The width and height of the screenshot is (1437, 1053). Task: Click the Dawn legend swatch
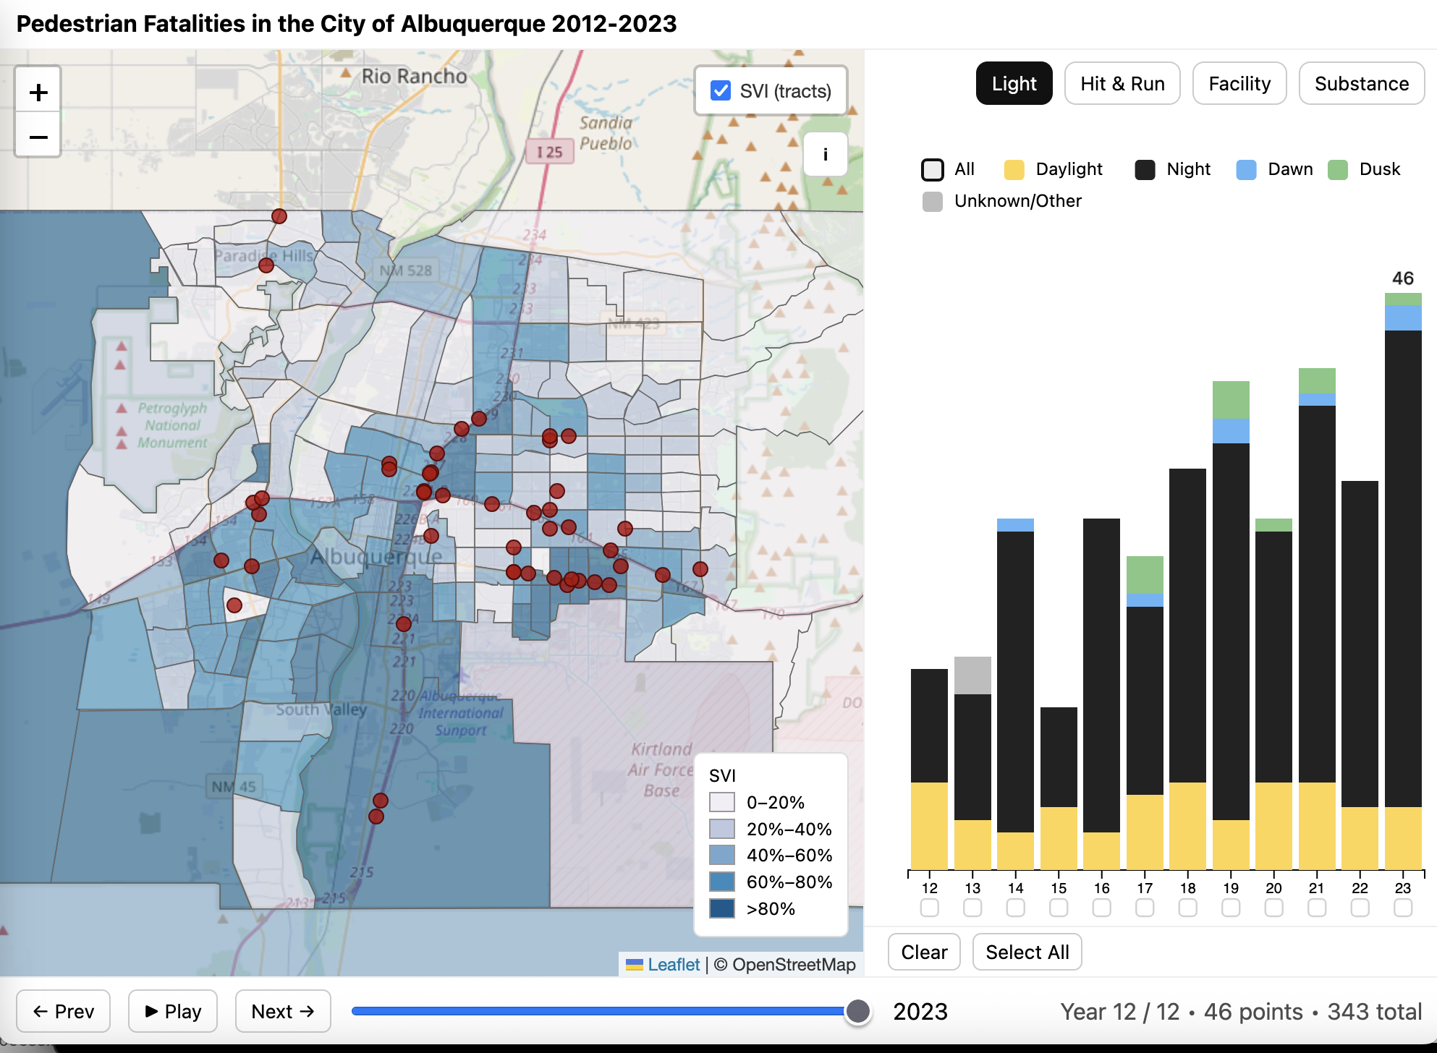coord(1246,170)
